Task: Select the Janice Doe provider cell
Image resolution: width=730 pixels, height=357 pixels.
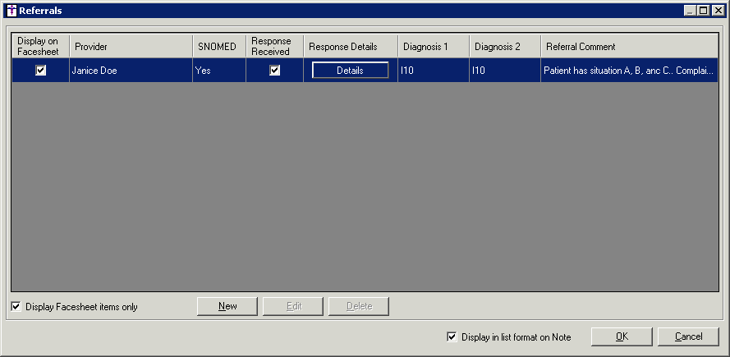Action: (131, 71)
